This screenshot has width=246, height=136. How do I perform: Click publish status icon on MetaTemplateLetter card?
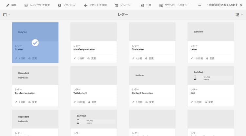89,58
